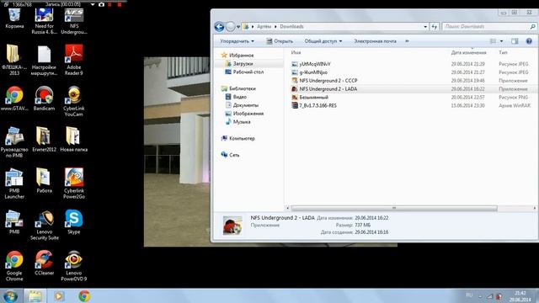Image resolution: width=539 pixels, height=303 pixels.
Task: Click the horizontal scrollbar in file list
Action: point(394,208)
